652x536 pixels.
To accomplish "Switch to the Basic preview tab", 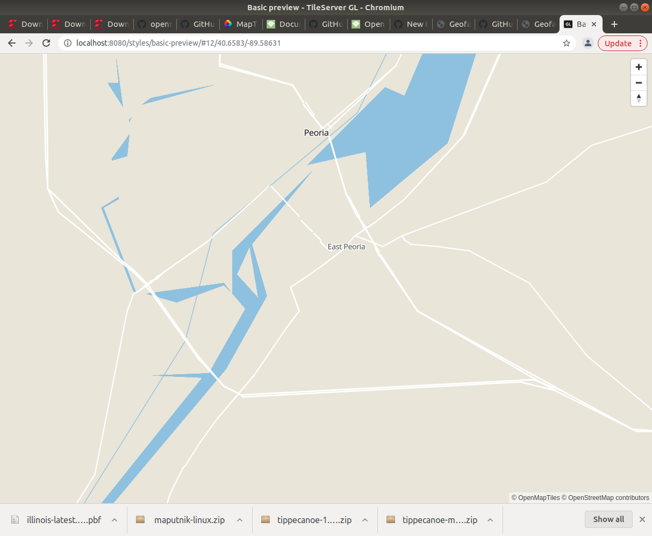I will 581,24.
